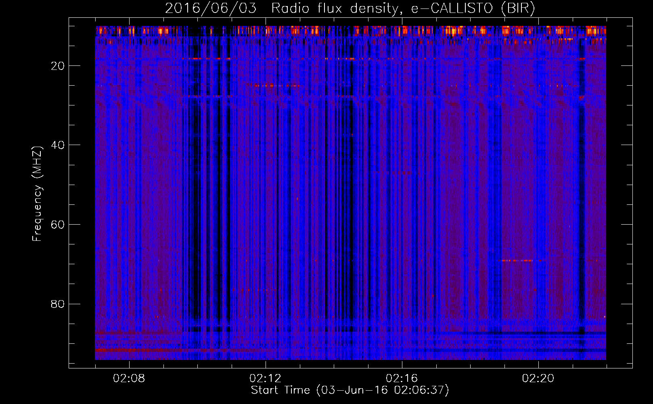Click the '02:08' time tick label

pos(129,379)
